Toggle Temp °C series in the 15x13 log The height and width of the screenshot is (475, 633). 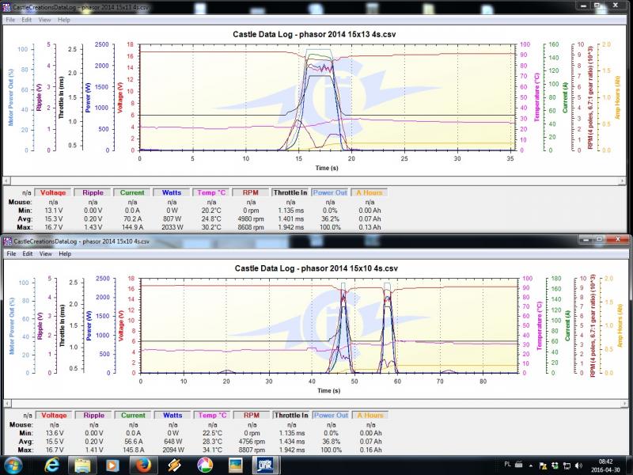(x=212, y=192)
